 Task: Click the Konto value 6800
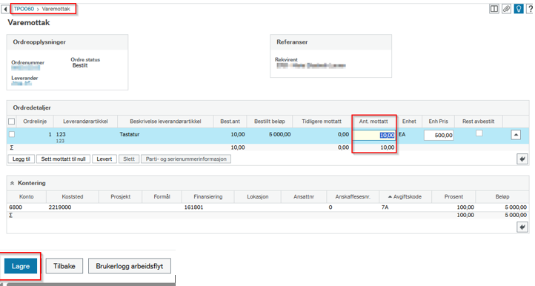click(x=16, y=207)
